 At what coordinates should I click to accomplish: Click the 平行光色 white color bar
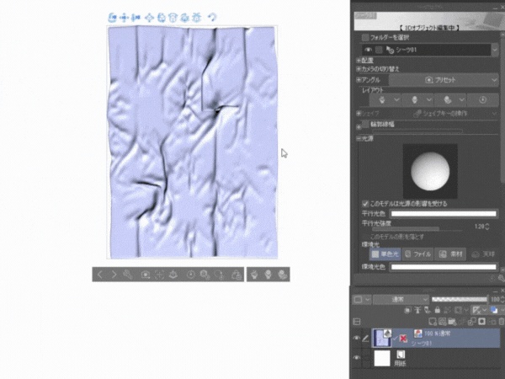click(x=444, y=214)
